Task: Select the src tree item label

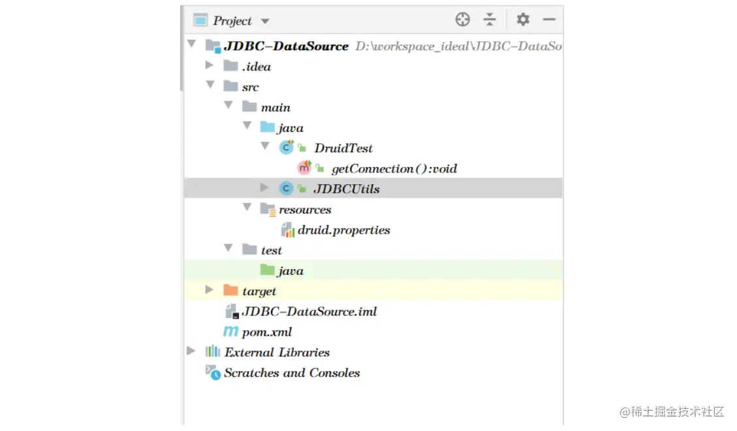Action: (251, 88)
